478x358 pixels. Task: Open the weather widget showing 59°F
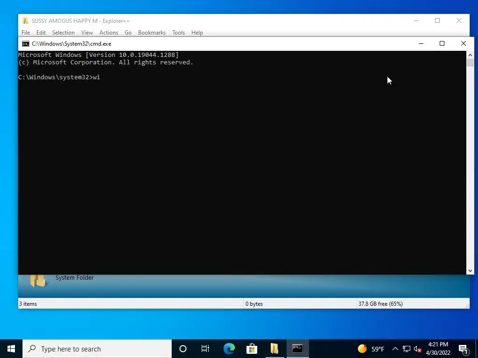point(371,349)
